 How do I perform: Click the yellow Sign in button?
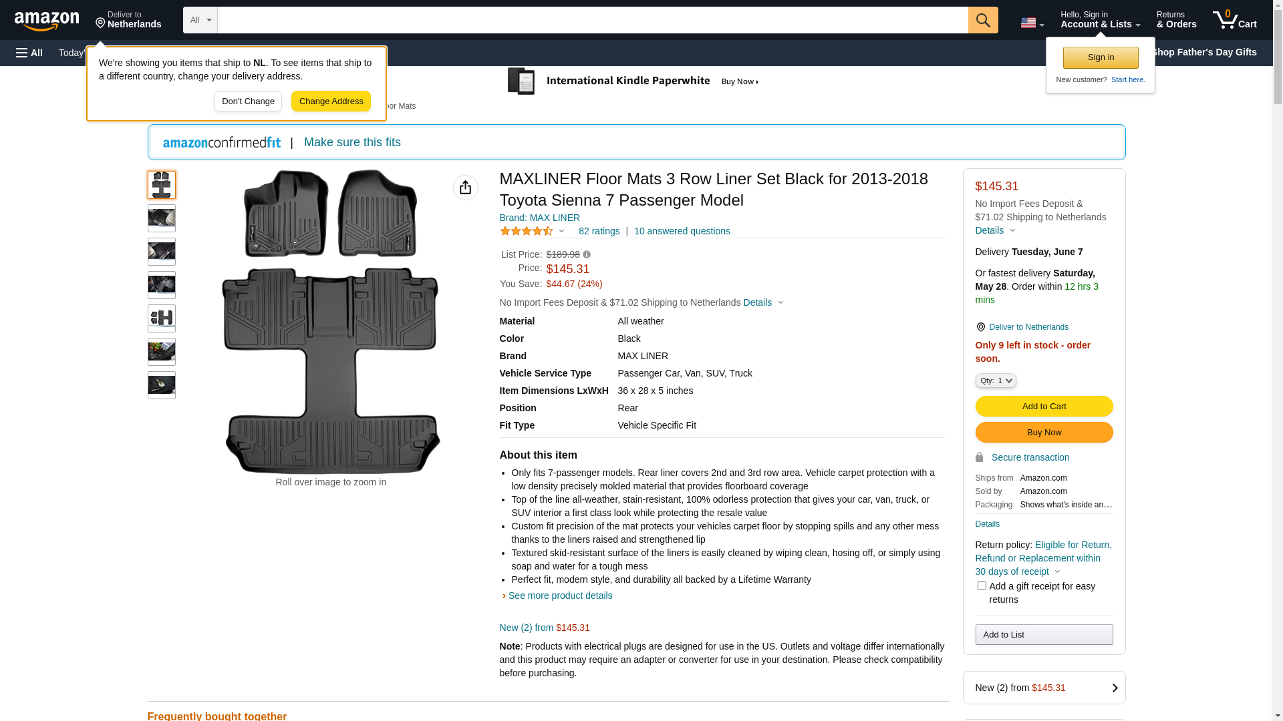click(x=1100, y=57)
